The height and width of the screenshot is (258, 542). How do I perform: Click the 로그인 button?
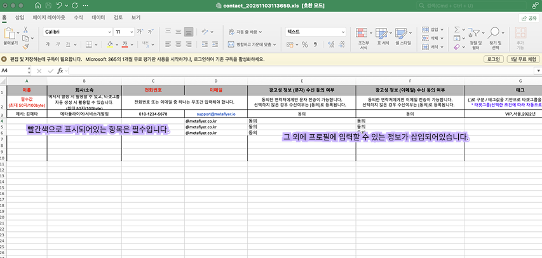(493, 58)
